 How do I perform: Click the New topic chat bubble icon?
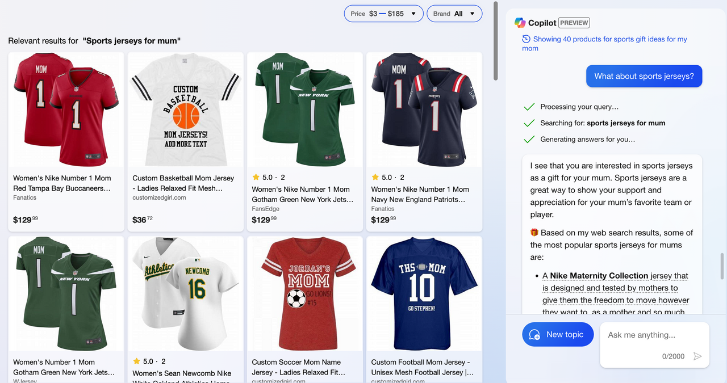(534, 335)
